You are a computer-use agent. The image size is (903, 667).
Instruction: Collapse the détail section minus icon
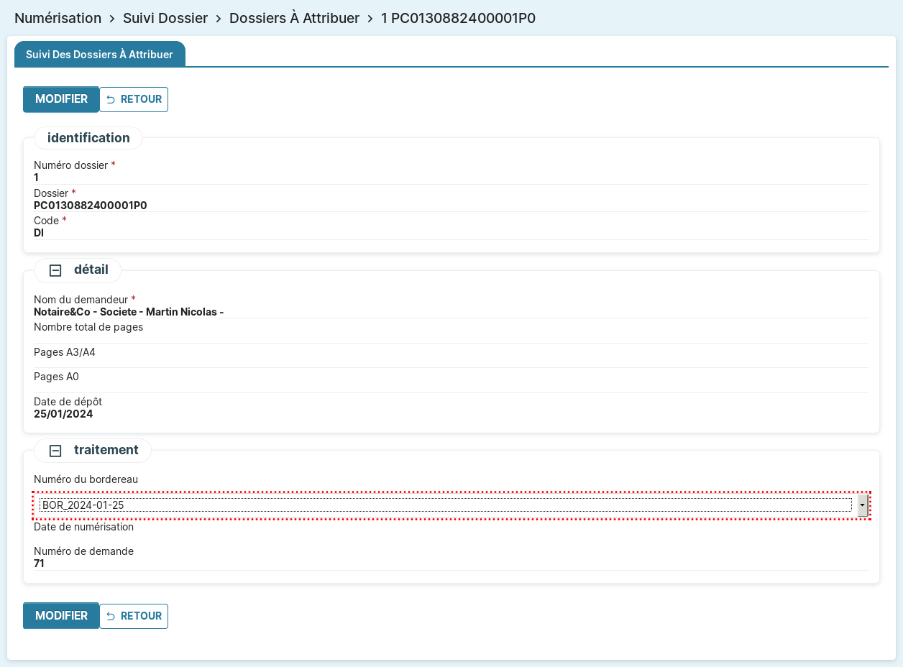(55, 270)
